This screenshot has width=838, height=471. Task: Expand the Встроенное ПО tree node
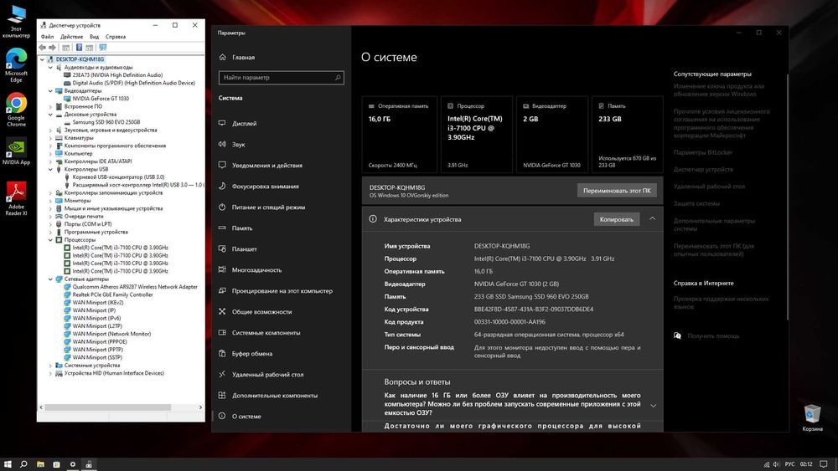51,106
